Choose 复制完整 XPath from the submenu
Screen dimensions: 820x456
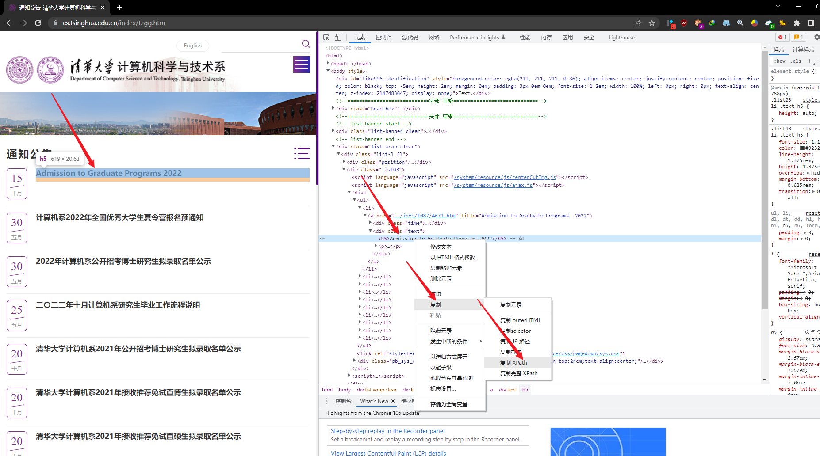coord(518,373)
